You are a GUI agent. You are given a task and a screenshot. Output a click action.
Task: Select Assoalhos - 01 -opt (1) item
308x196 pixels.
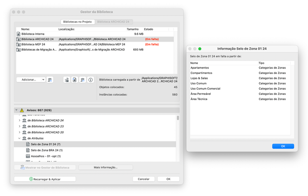[x=95, y=156]
